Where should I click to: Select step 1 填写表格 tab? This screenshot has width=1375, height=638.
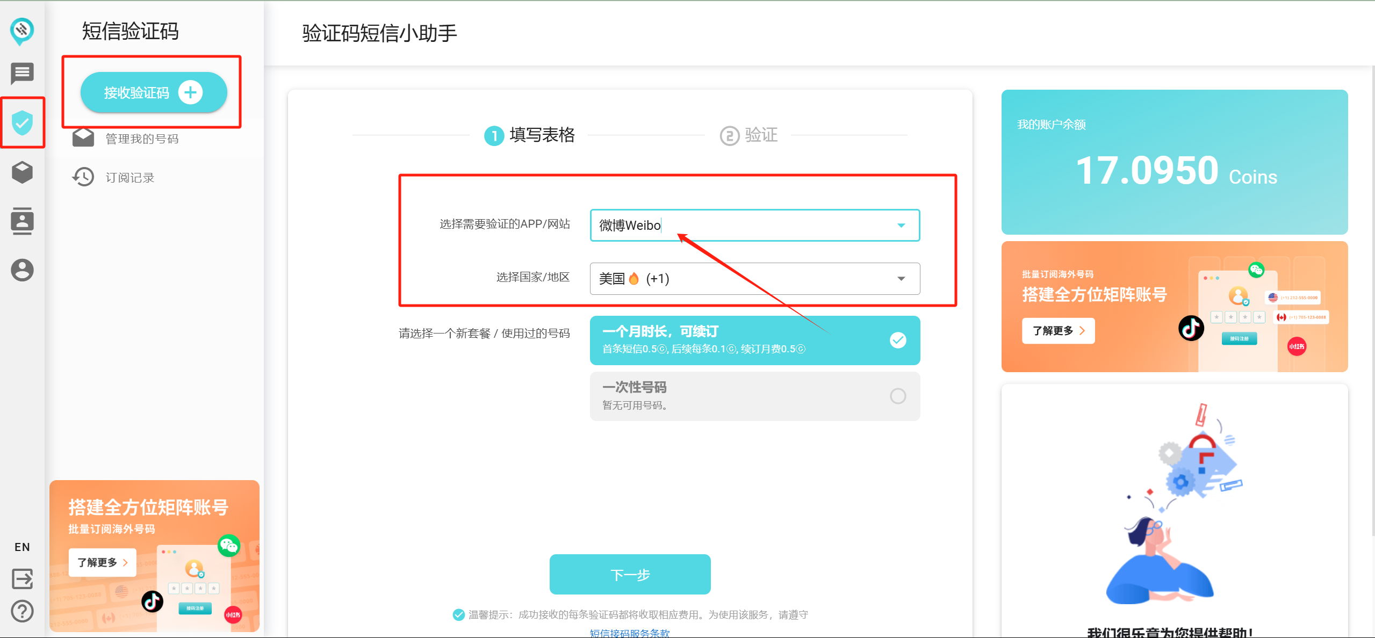click(x=530, y=135)
